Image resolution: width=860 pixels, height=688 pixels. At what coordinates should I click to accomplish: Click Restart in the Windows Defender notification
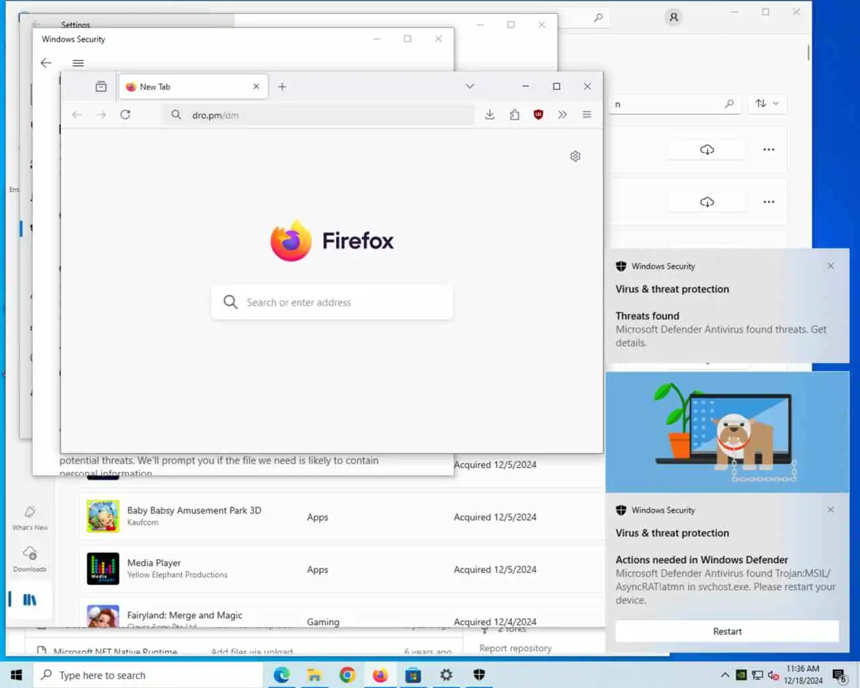point(727,632)
